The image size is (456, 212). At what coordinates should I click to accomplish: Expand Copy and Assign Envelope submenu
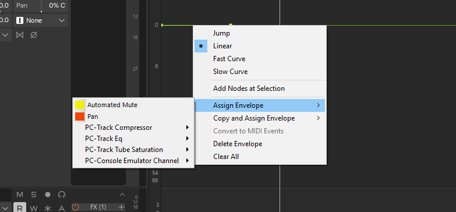tap(260, 118)
